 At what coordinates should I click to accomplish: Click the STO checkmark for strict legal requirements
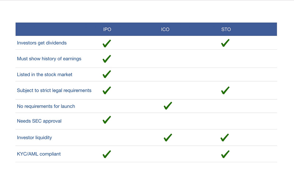tap(225, 90)
